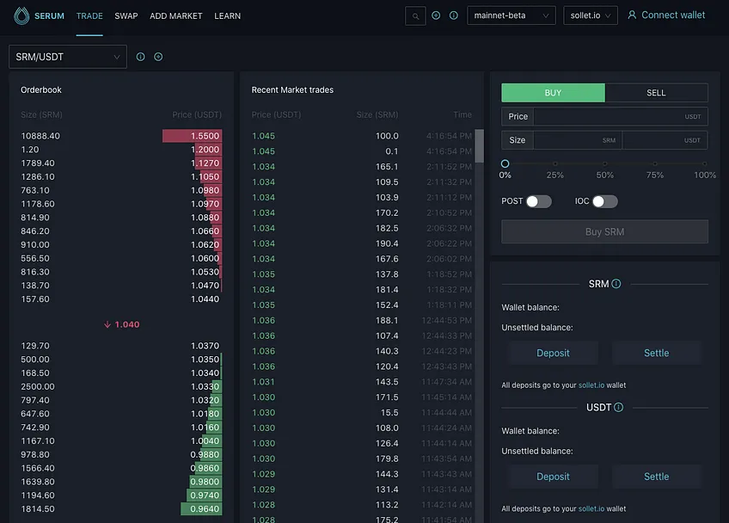729x523 pixels.
Task: Click the down arrow next to 1.040 price
Action: click(107, 325)
